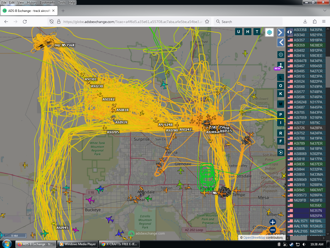The height and width of the screenshot is (248, 330).
Task: Open the list all tabs dropdown
Action: pos(325,11)
